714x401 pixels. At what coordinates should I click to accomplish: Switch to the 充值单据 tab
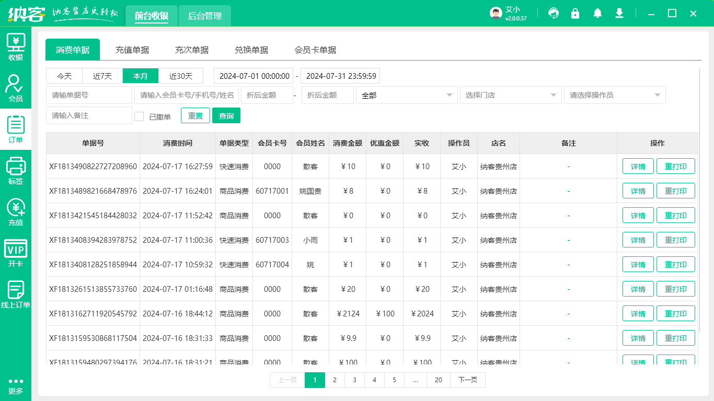coord(132,50)
